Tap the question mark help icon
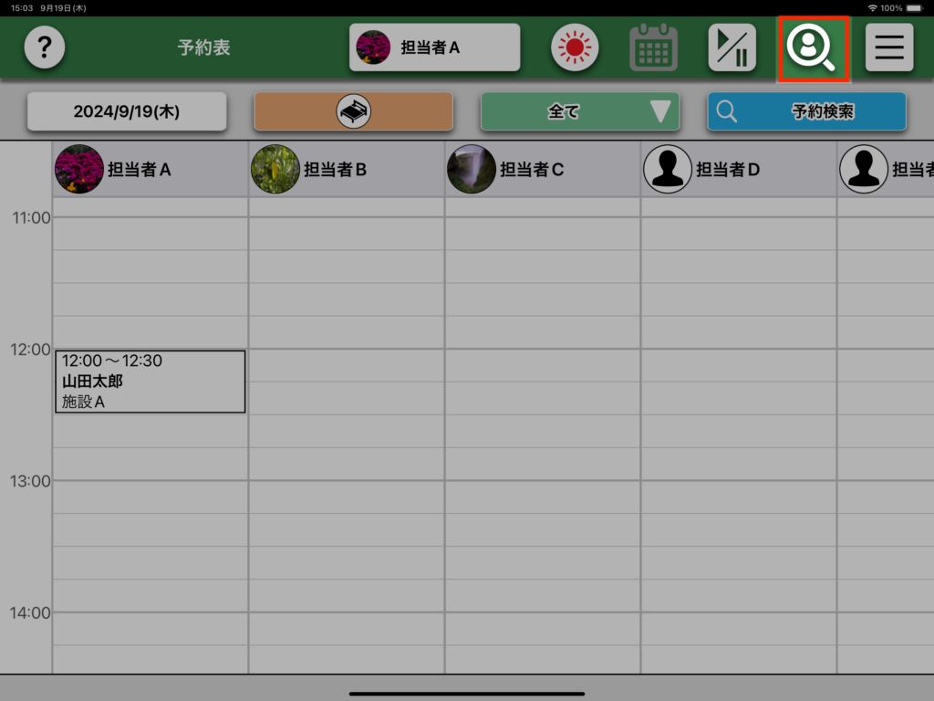Viewport: 934px width, 701px height. pos(44,47)
